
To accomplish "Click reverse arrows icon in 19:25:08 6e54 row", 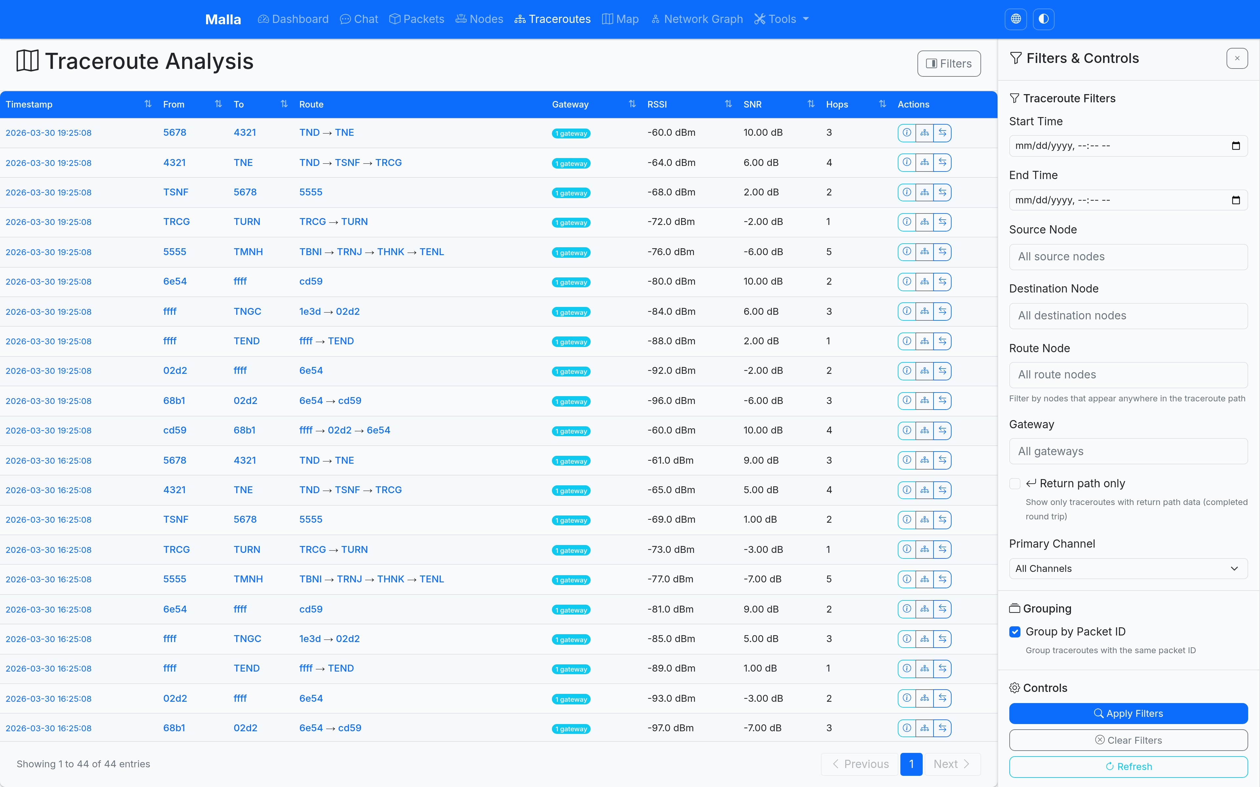I will pos(942,282).
